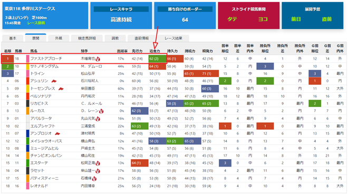
Task: Sort by the 馬番 column header
Action: (x=18, y=51)
